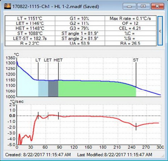Maximize the HL 1-2.madf window
The width and height of the screenshot is (168, 161).
(x=143, y=6)
